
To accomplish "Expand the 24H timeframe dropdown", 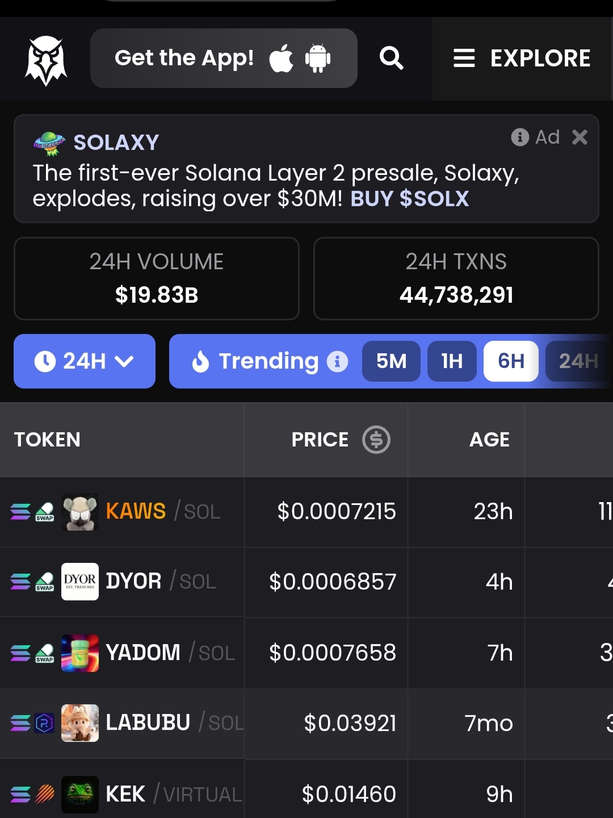I will tap(85, 361).
